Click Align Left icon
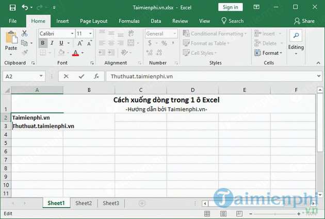 (x=102, y=43)
